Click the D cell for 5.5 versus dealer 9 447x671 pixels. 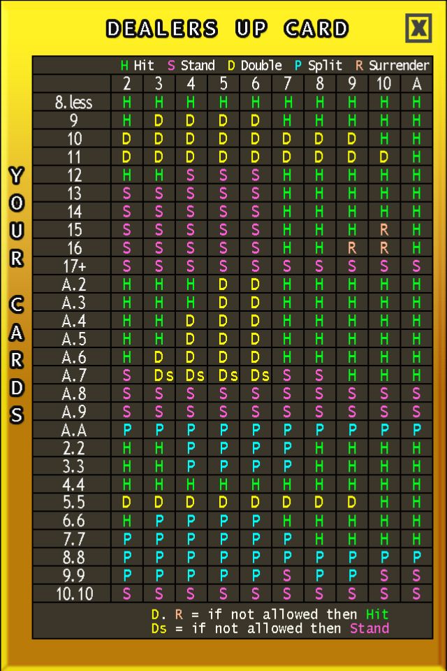(352, 503)
